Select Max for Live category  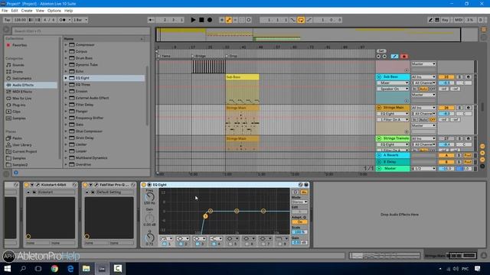(21, 99)
